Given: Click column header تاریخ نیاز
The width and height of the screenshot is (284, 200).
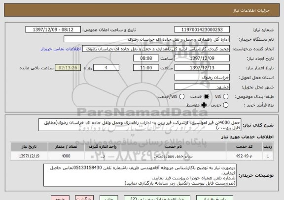Looking at the screenshot, I should tap(29, 147).
